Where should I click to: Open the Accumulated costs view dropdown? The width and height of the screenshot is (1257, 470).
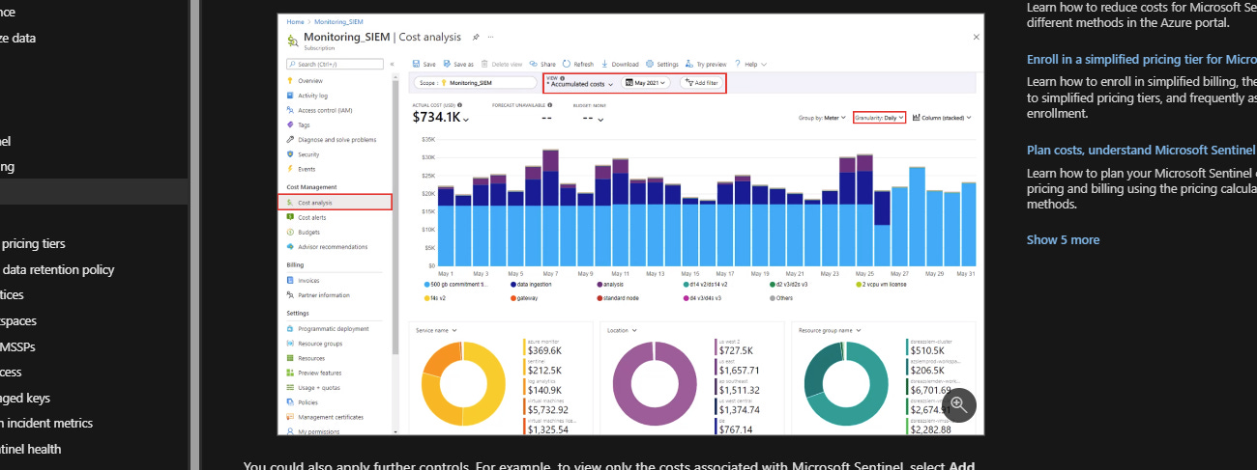[x=580, y=84]
